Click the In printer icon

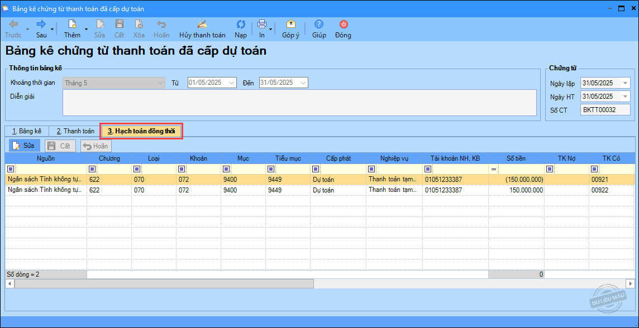(x=261, y=25)
